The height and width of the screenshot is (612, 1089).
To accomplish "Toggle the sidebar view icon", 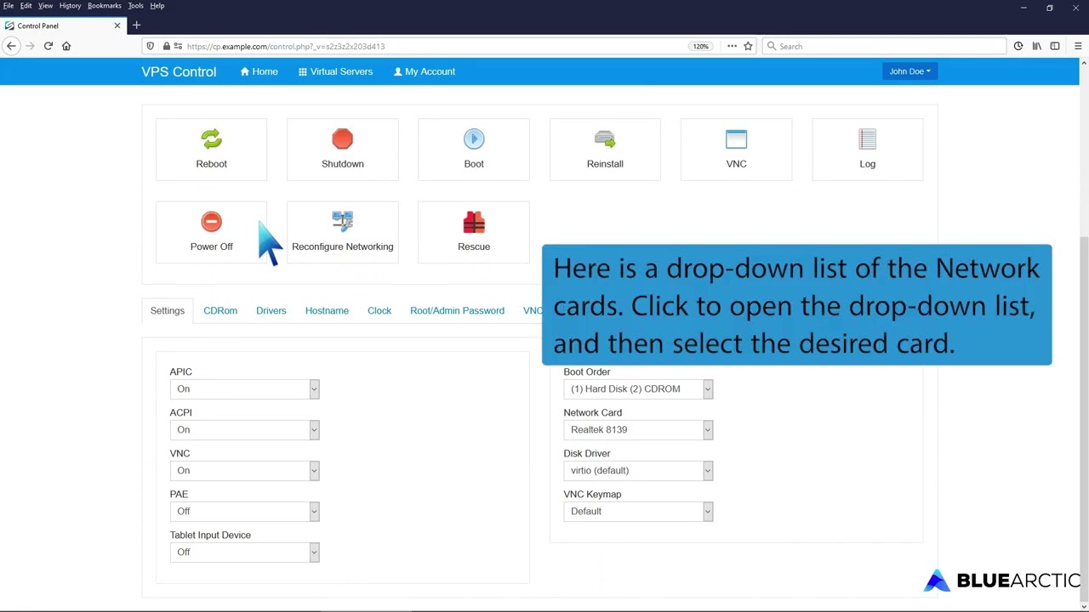I will pyautogui.click(x=1055, y=46).
